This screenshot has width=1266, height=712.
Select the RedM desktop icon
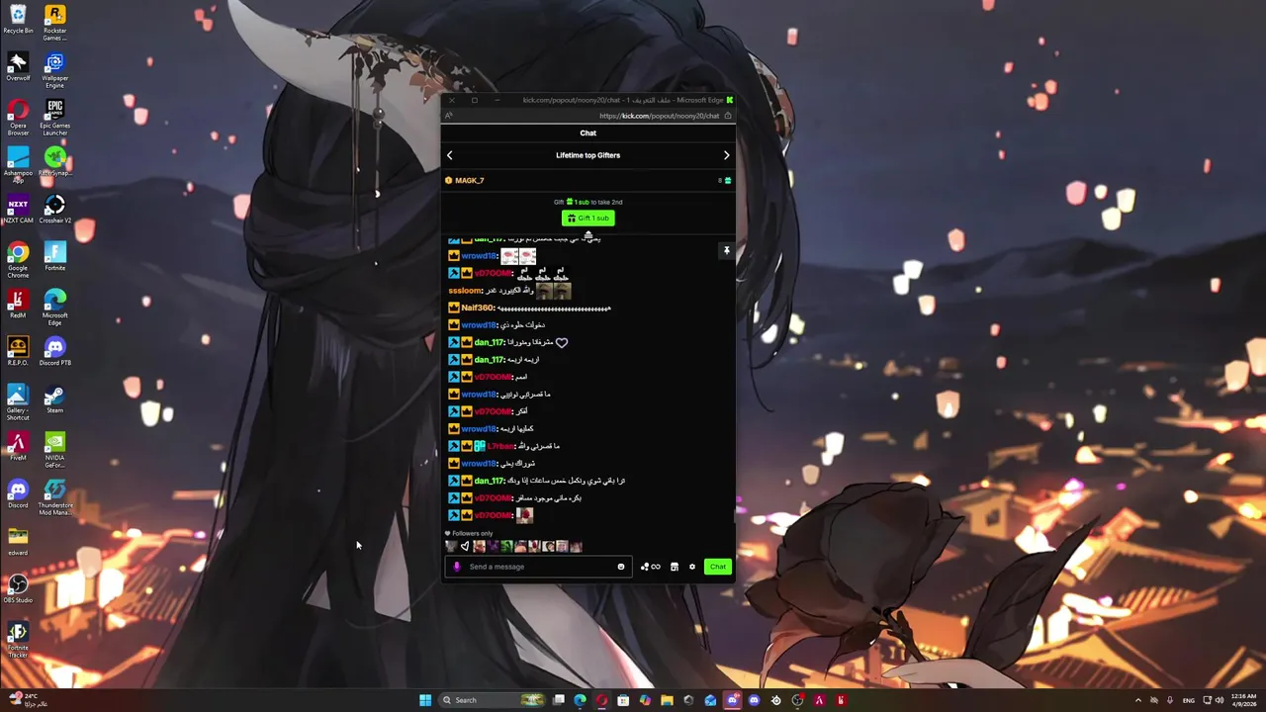18,305
